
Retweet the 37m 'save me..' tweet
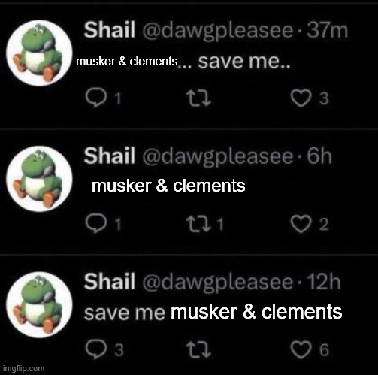coord(199,98)
